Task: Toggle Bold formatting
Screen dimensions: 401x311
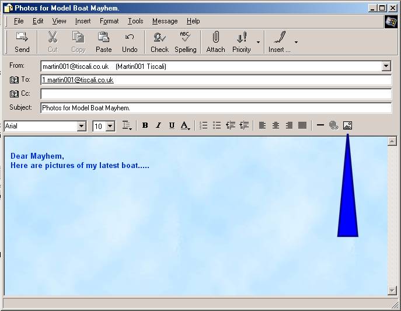Action: click(x=145, y=125)
